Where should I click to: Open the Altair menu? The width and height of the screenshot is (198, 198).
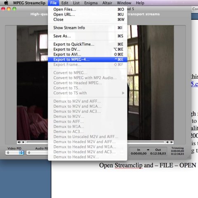click(107, 3)
